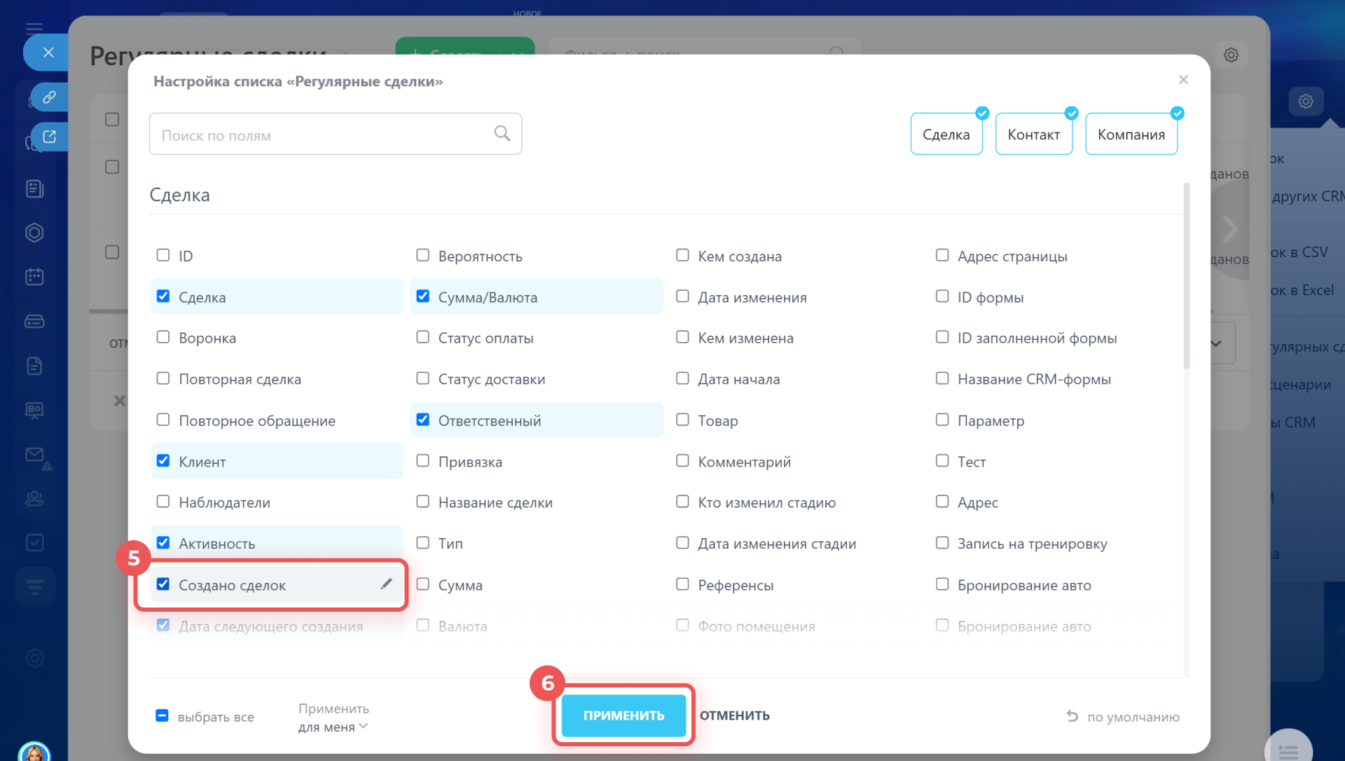1345x761 pixels.
Task: Click the gear settings icon near the top right
Action: (1231, 55)
